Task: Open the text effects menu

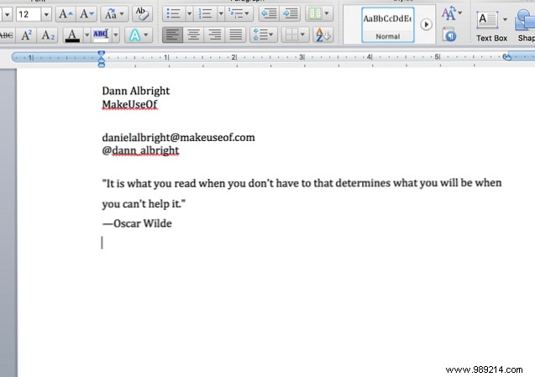Action: [x=139, y=35]
